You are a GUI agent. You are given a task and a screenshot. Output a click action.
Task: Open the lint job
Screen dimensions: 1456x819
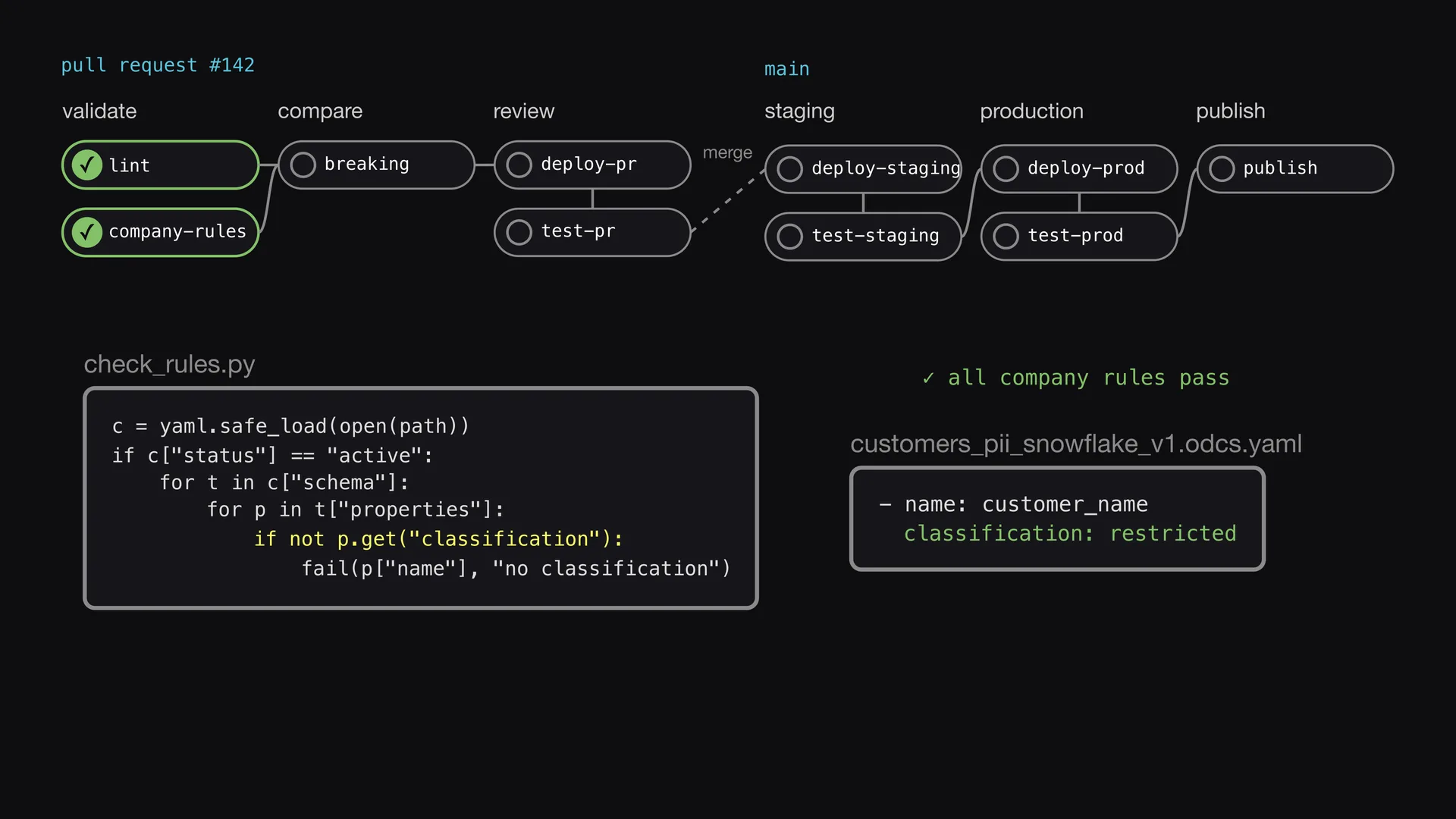point(161,165)
